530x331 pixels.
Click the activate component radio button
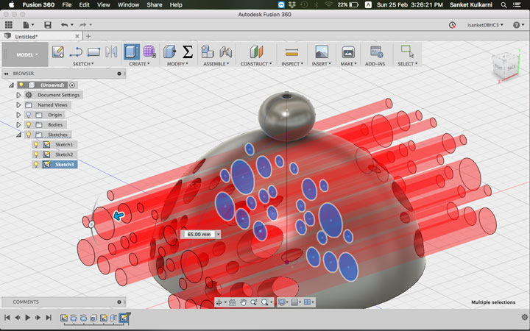[x=72, y=85]
